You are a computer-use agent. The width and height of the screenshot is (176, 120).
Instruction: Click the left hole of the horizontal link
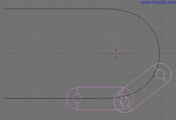click(78, 98)
